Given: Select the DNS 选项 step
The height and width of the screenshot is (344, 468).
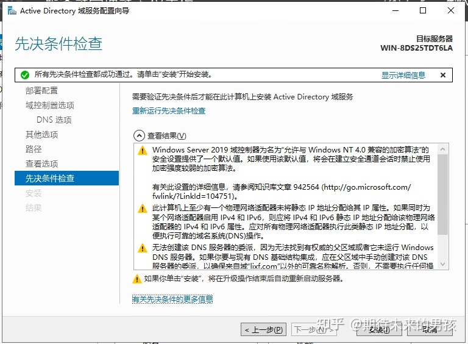Looking at the screenshot, I should click(54, 120).
